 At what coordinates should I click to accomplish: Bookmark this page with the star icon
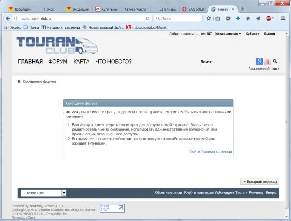pyautogui.click(x=208, y=18)
